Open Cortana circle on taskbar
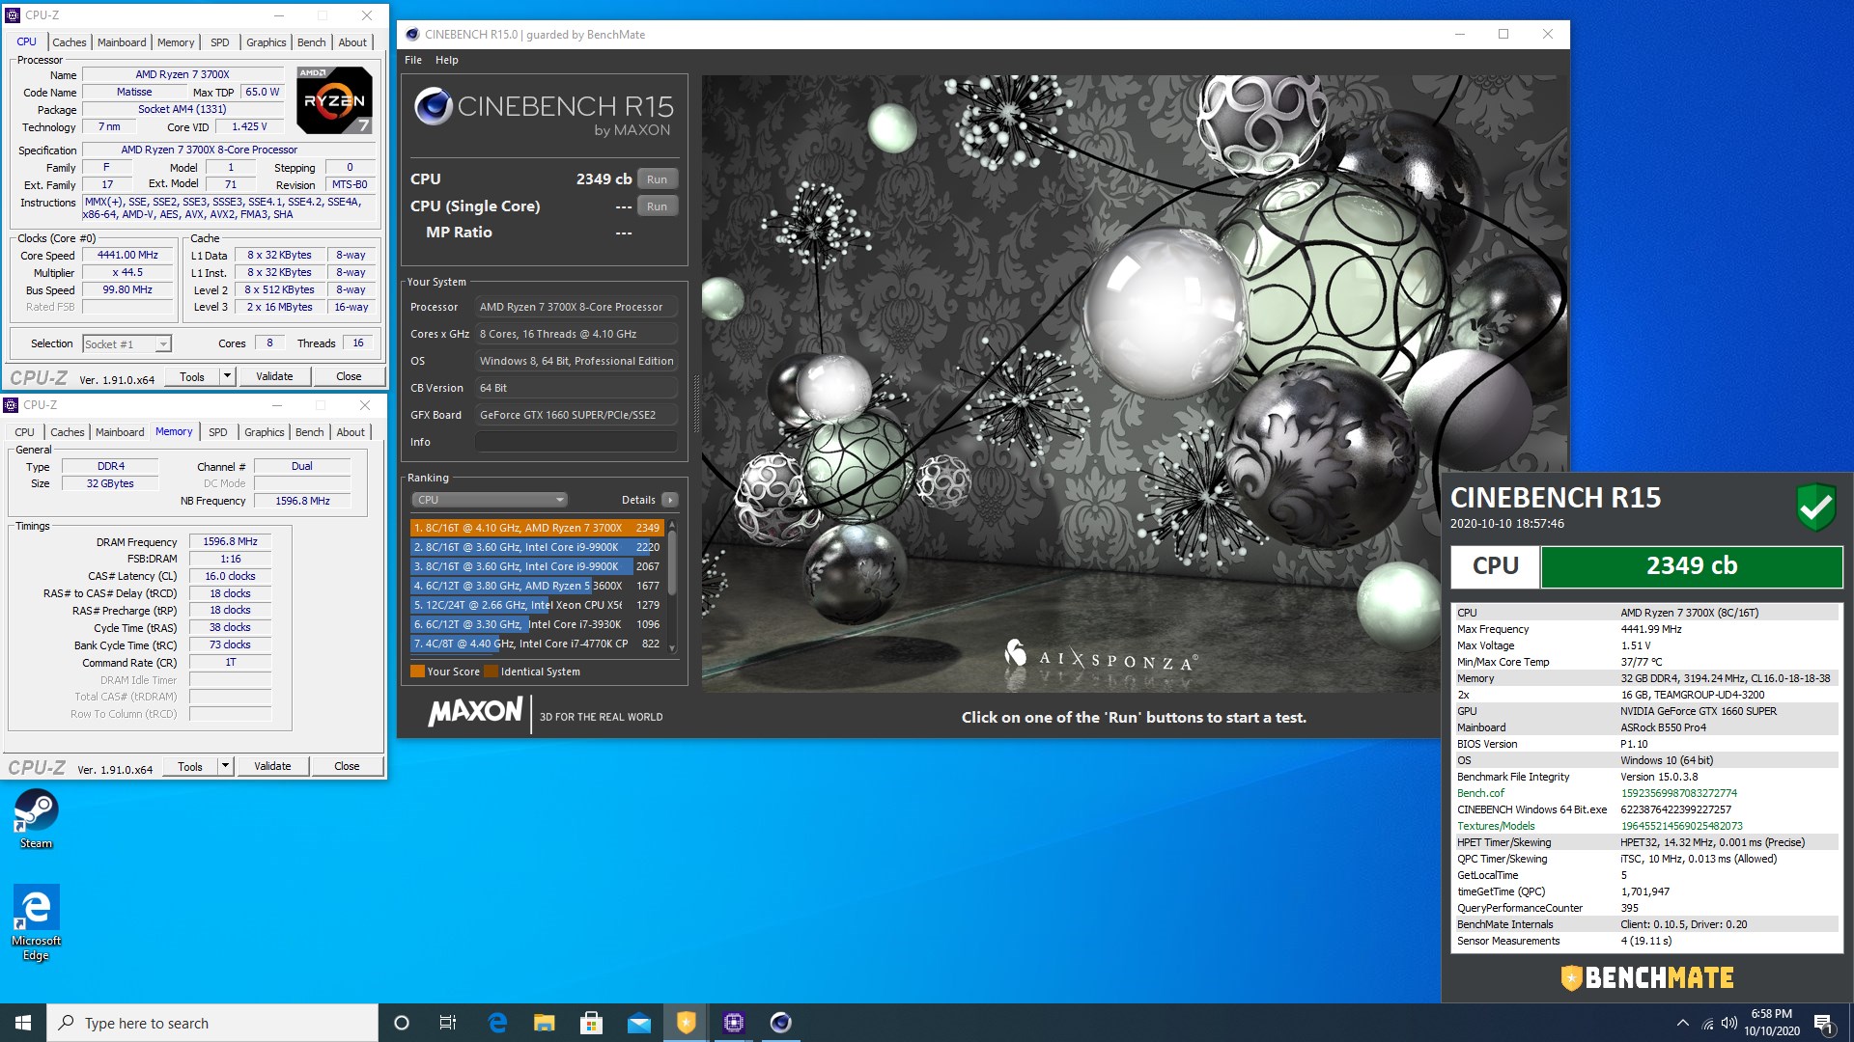The image size is (1854, 1042). 402,1023
